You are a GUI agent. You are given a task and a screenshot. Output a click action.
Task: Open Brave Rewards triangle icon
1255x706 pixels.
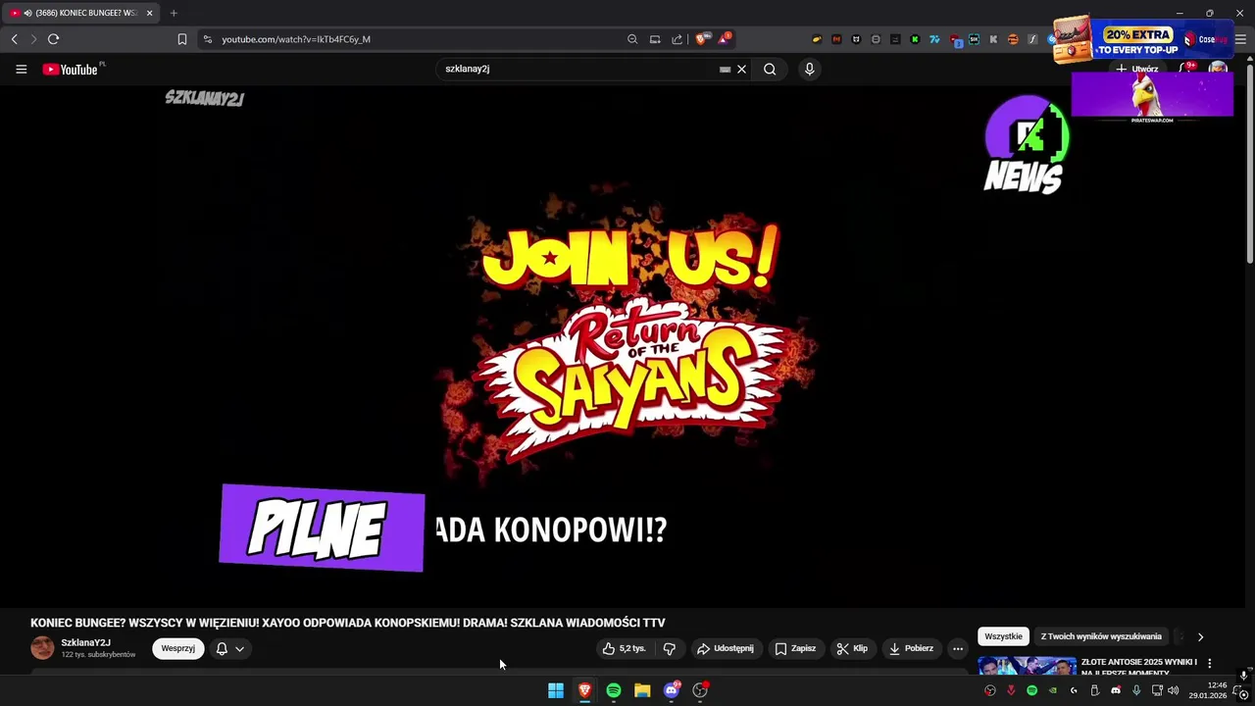point(724,39)
